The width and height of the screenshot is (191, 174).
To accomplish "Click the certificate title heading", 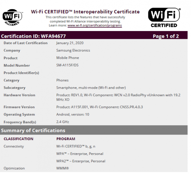I will 85,12.
